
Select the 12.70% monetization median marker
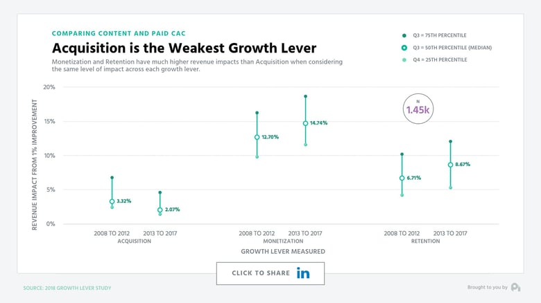pos(257,137)
